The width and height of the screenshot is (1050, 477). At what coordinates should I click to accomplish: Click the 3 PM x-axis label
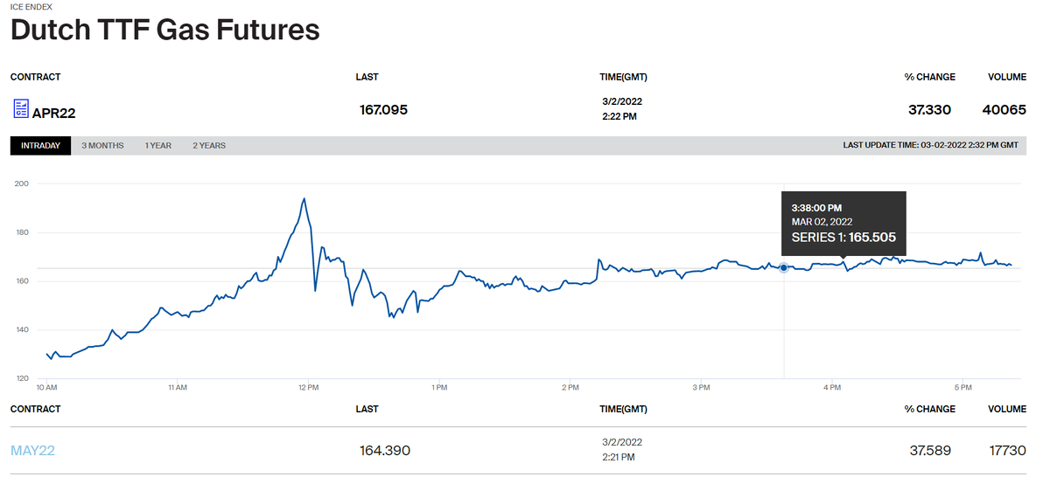pyautogui.click(x=700, y=387)
